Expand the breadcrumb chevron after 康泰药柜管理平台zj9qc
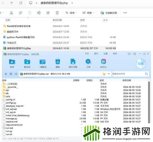 72,3
